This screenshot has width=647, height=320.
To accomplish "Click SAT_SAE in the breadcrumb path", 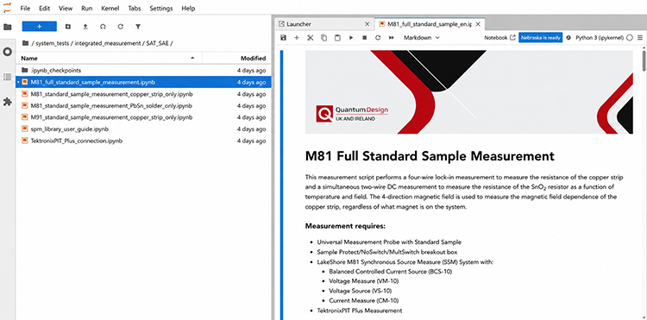I will [157, 43].
